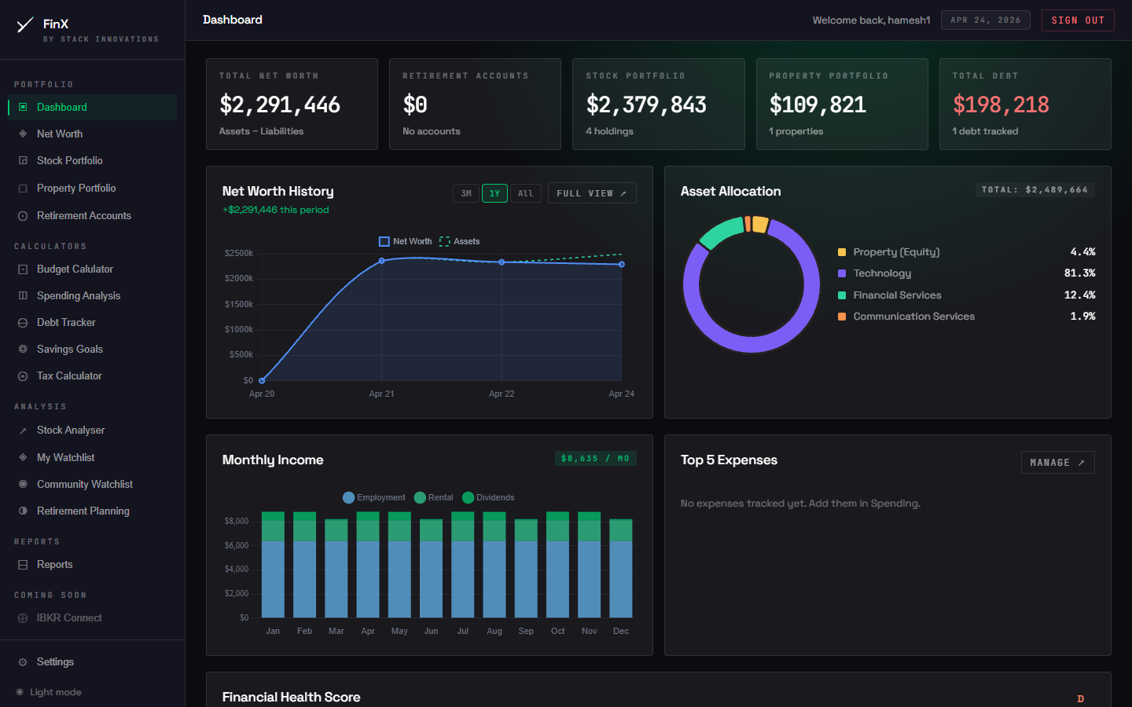Toggle Employment series in income legend

[374, 497]
